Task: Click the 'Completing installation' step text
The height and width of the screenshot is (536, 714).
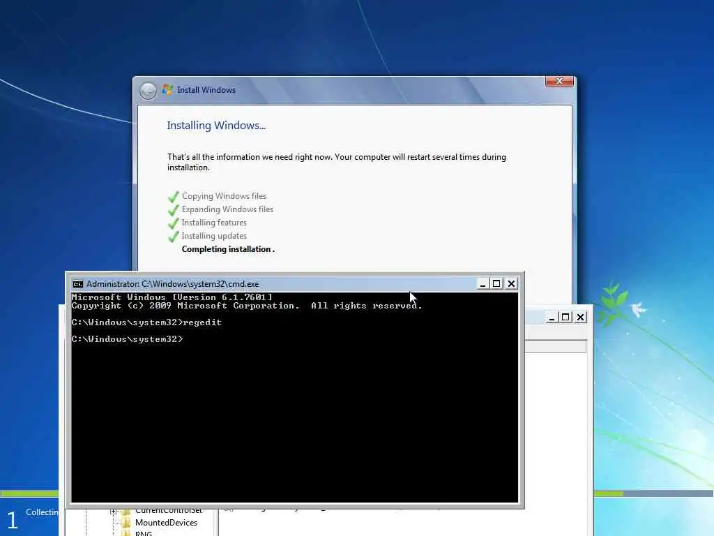Action: 228,249
